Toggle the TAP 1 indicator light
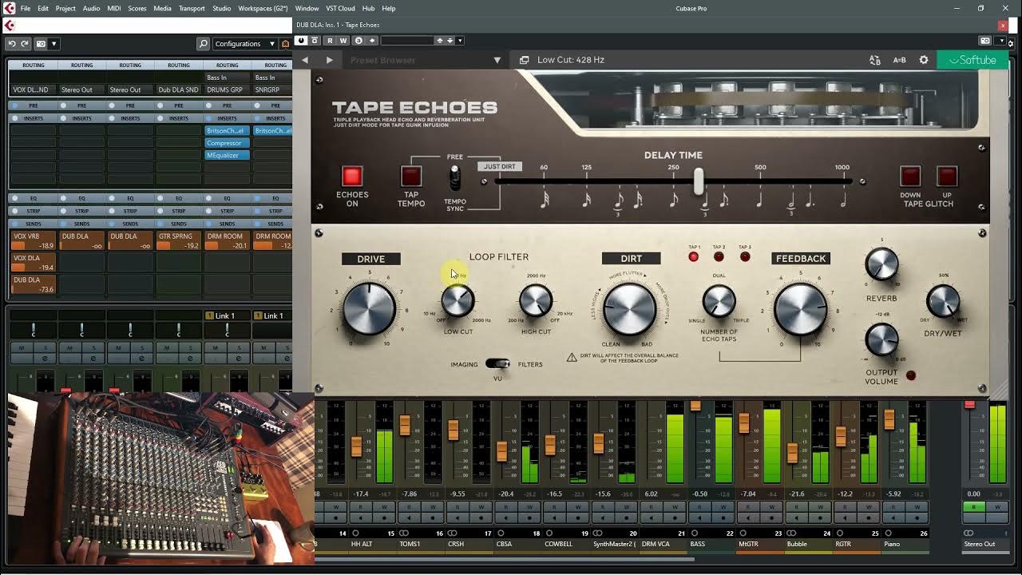 tap(693, 256)
